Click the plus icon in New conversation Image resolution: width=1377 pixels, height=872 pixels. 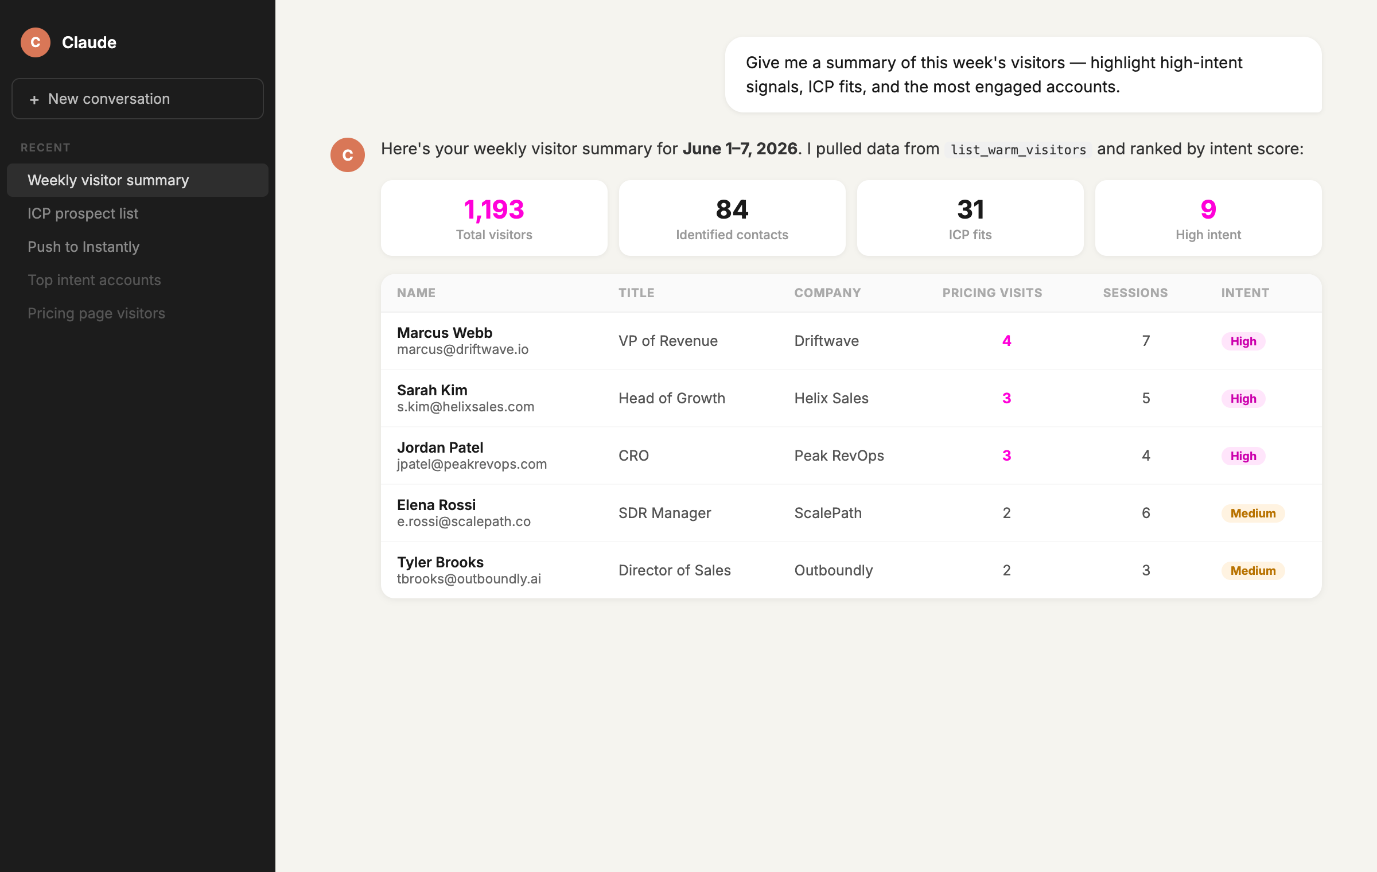click(34, 99)
